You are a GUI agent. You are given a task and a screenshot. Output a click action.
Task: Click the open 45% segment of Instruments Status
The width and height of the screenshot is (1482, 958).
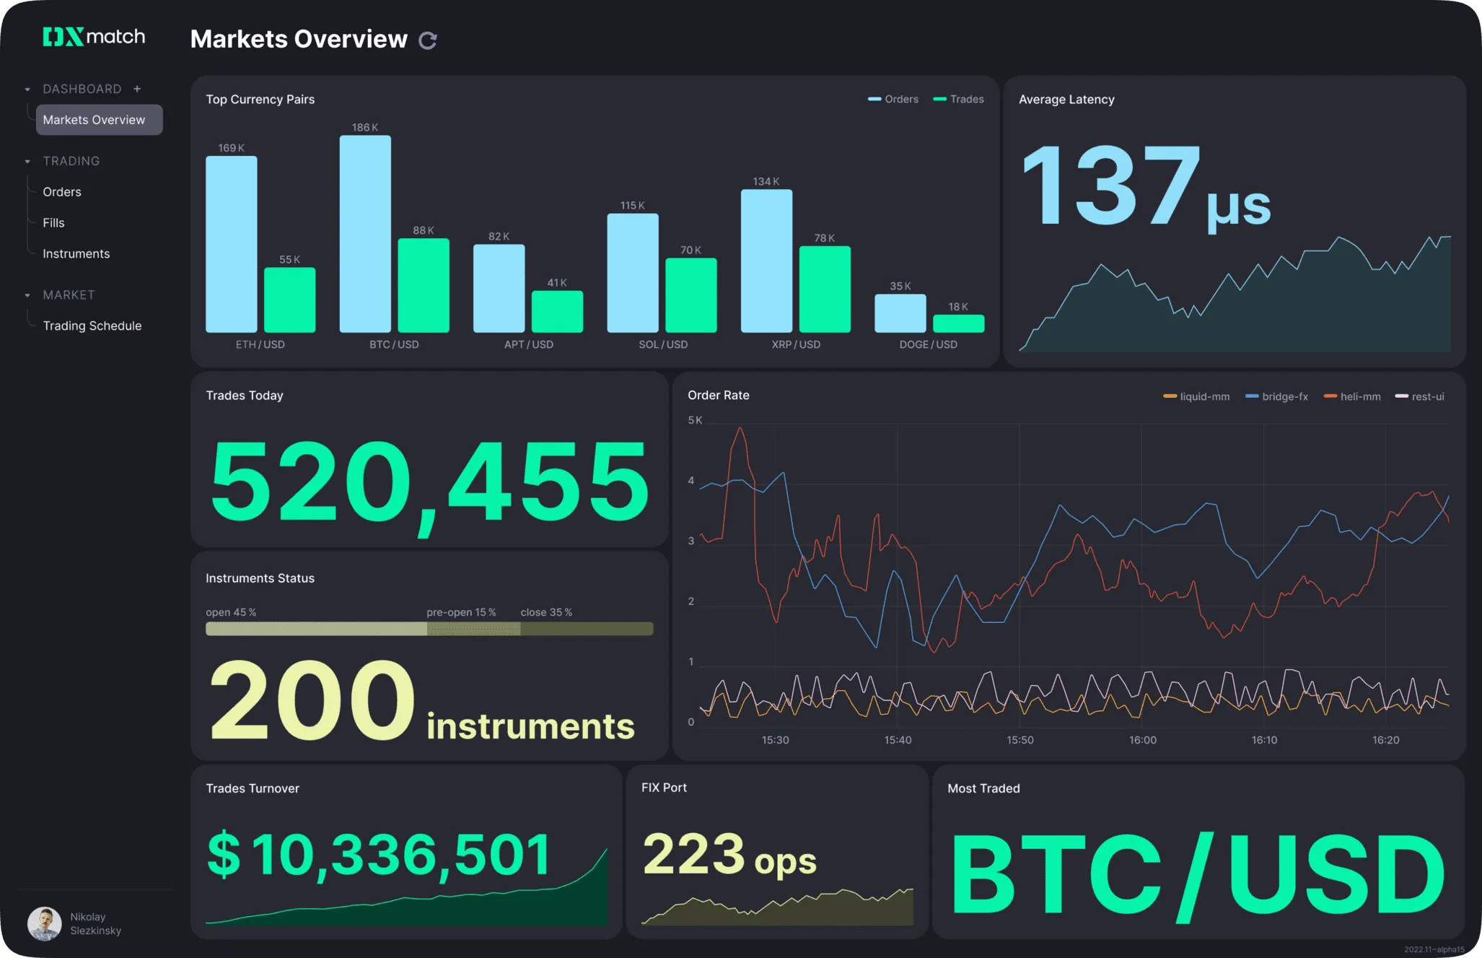point(314,629)
